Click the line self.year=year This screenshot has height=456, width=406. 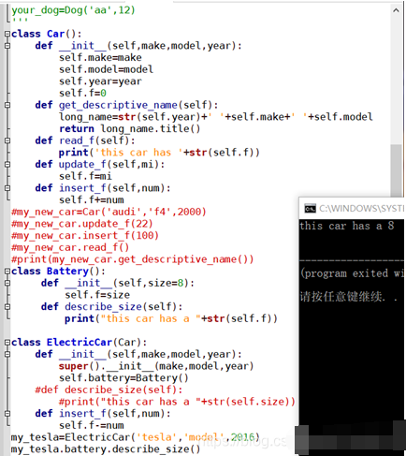point(100,81)
